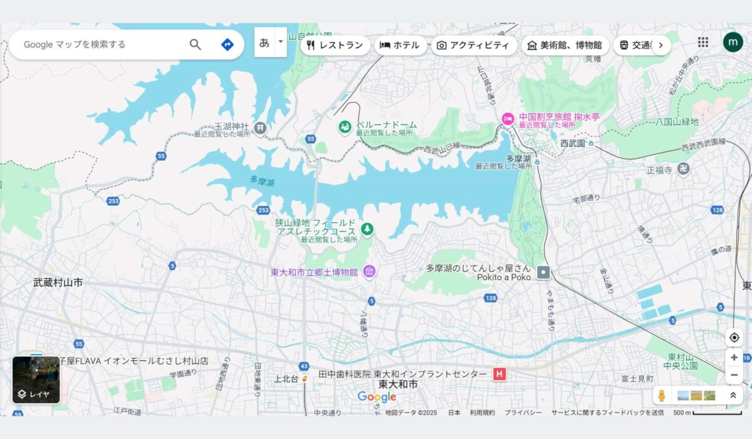The height and width of the screenshot is (439, 752).
Task: Expand imagery panel with double chevron
Action: pyautogui.click(x=733, y=395)
